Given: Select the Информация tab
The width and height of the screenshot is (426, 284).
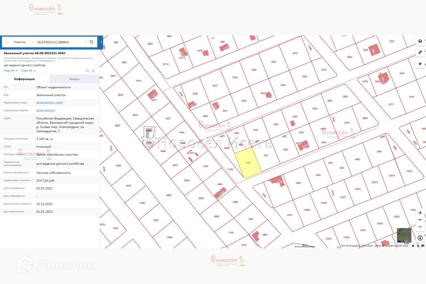Looking at the screenshot, I should [x=24, y=79].
